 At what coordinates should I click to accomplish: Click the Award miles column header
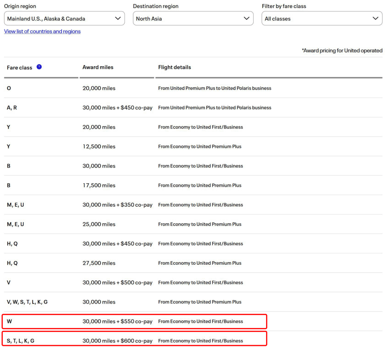pyautogui.click(x=98, y=67)
